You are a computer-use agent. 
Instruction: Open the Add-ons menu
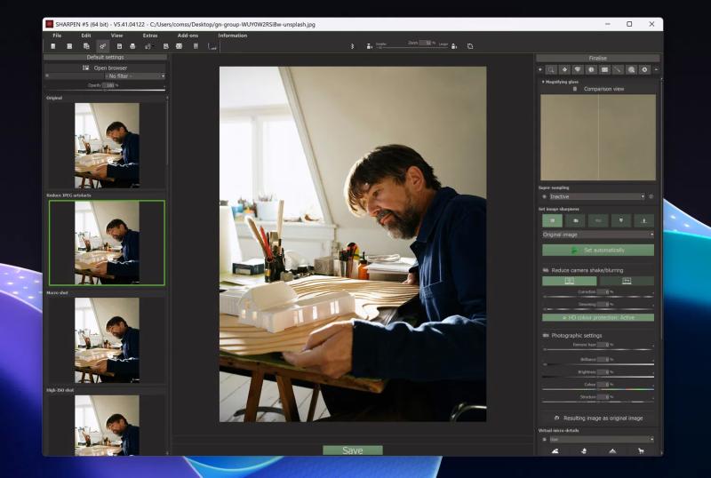(x=188, y=36)
